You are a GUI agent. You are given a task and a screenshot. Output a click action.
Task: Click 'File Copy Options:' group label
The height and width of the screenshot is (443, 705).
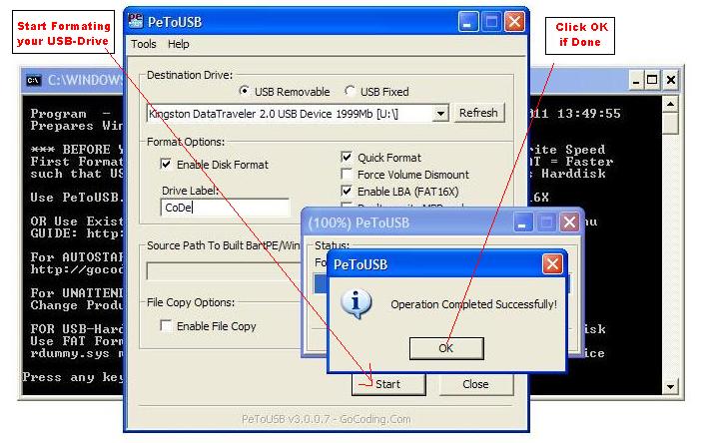191,302
